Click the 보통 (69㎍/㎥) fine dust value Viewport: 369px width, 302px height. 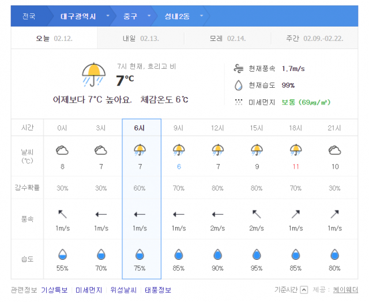coord(306,102)
